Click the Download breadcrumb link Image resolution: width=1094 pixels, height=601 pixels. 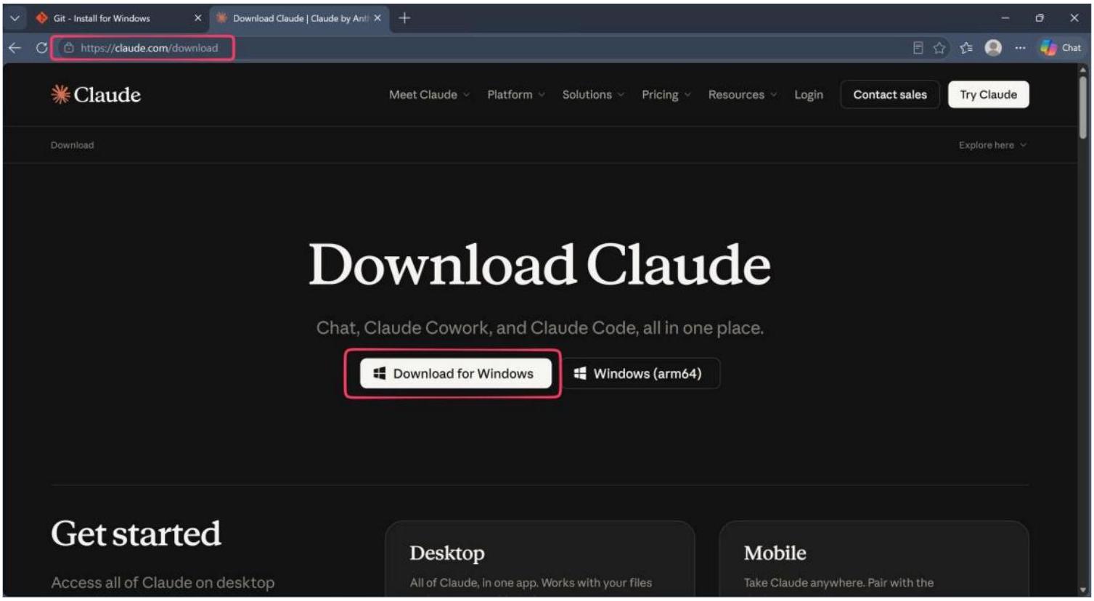tap(72, 145)
